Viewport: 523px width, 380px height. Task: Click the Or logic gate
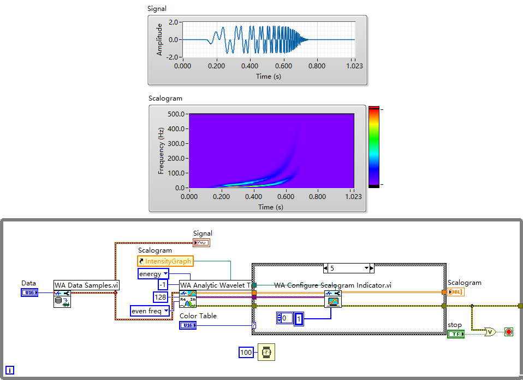(490, 332)
